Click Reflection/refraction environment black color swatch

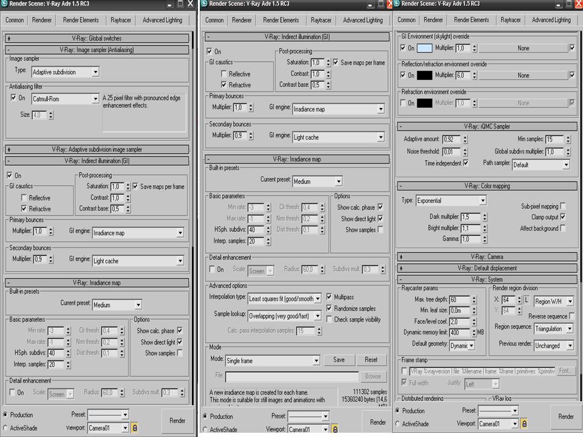424,75
